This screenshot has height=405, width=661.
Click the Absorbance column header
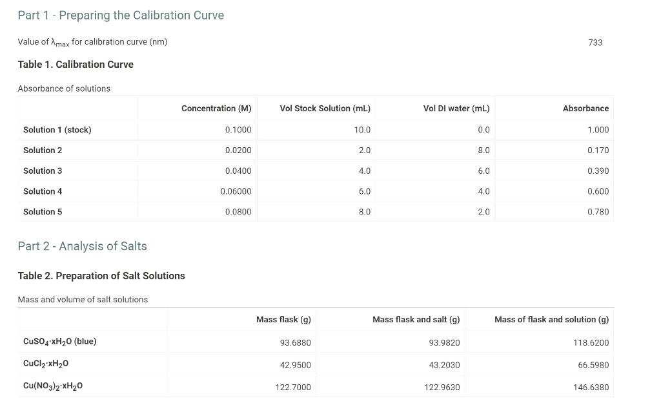click(585, 108)
